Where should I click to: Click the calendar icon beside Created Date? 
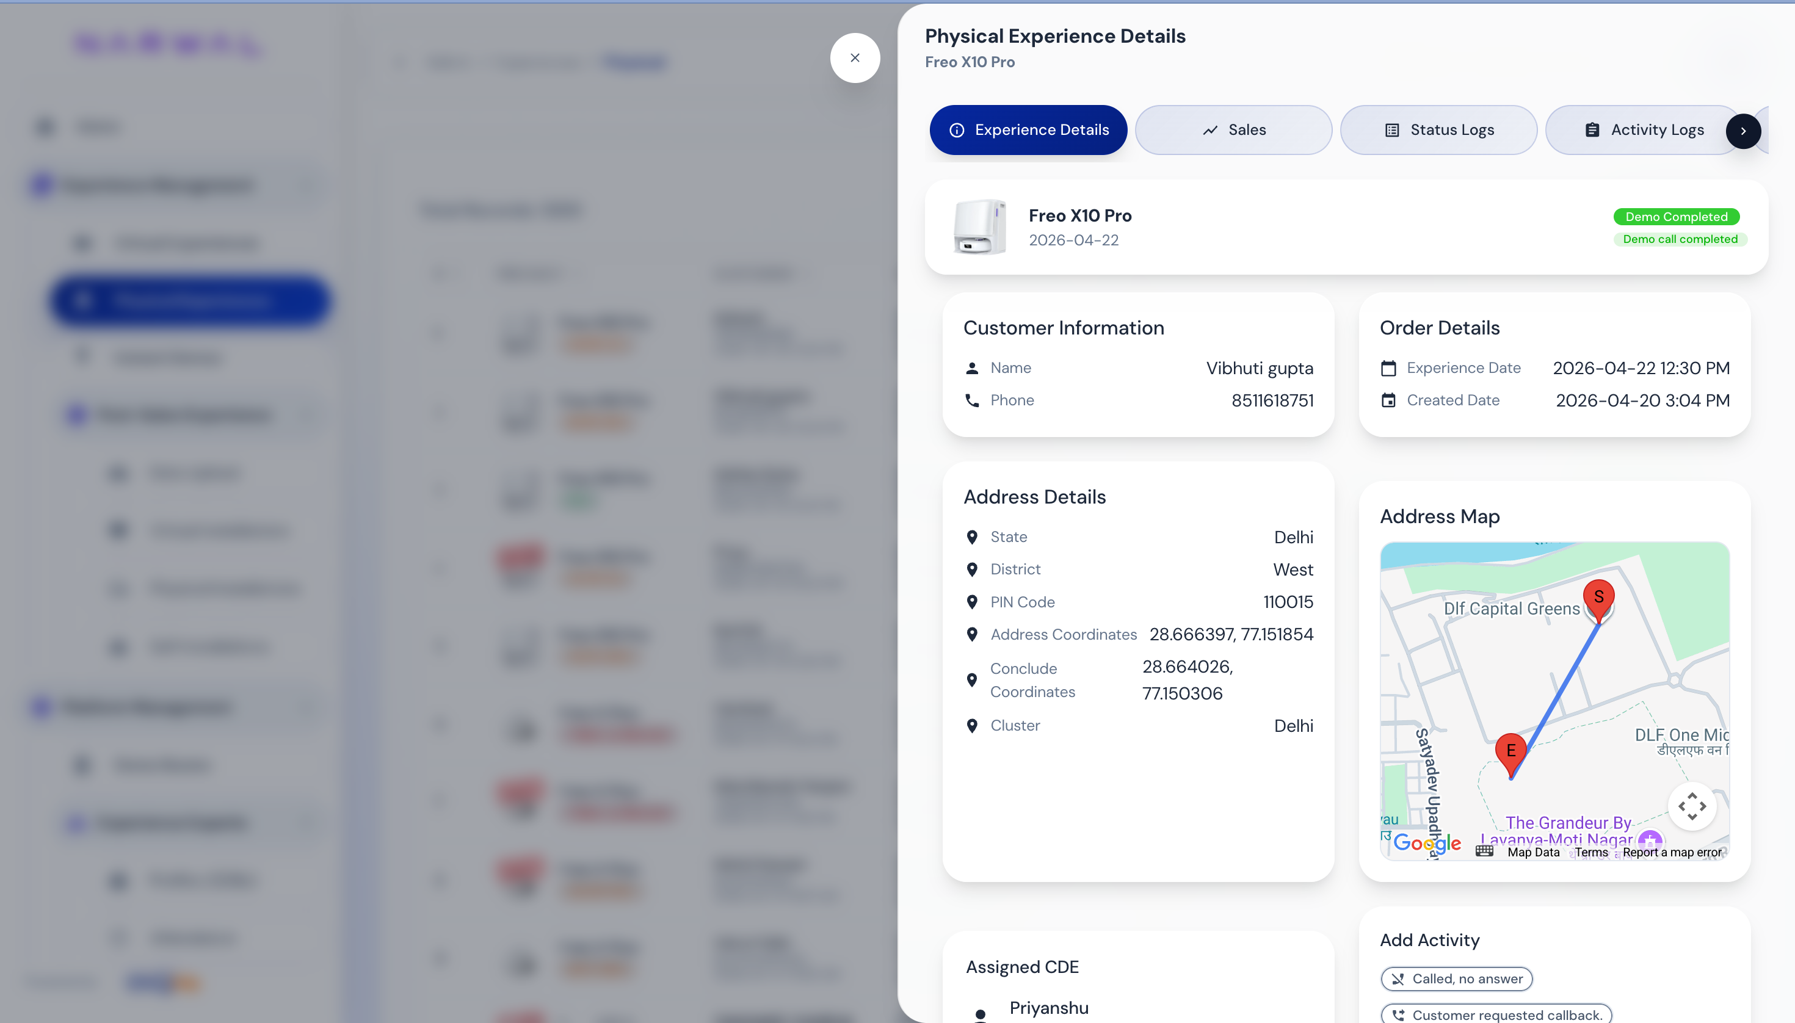click(x=1388, y=400)
